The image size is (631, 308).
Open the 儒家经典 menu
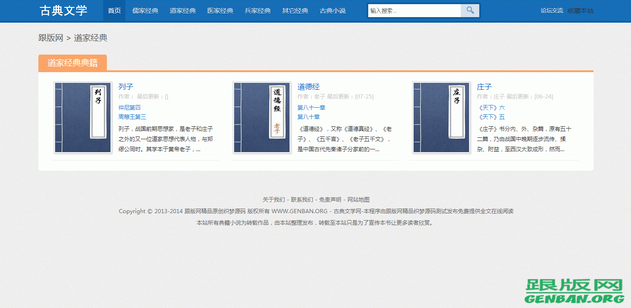[x=145, y=11]
